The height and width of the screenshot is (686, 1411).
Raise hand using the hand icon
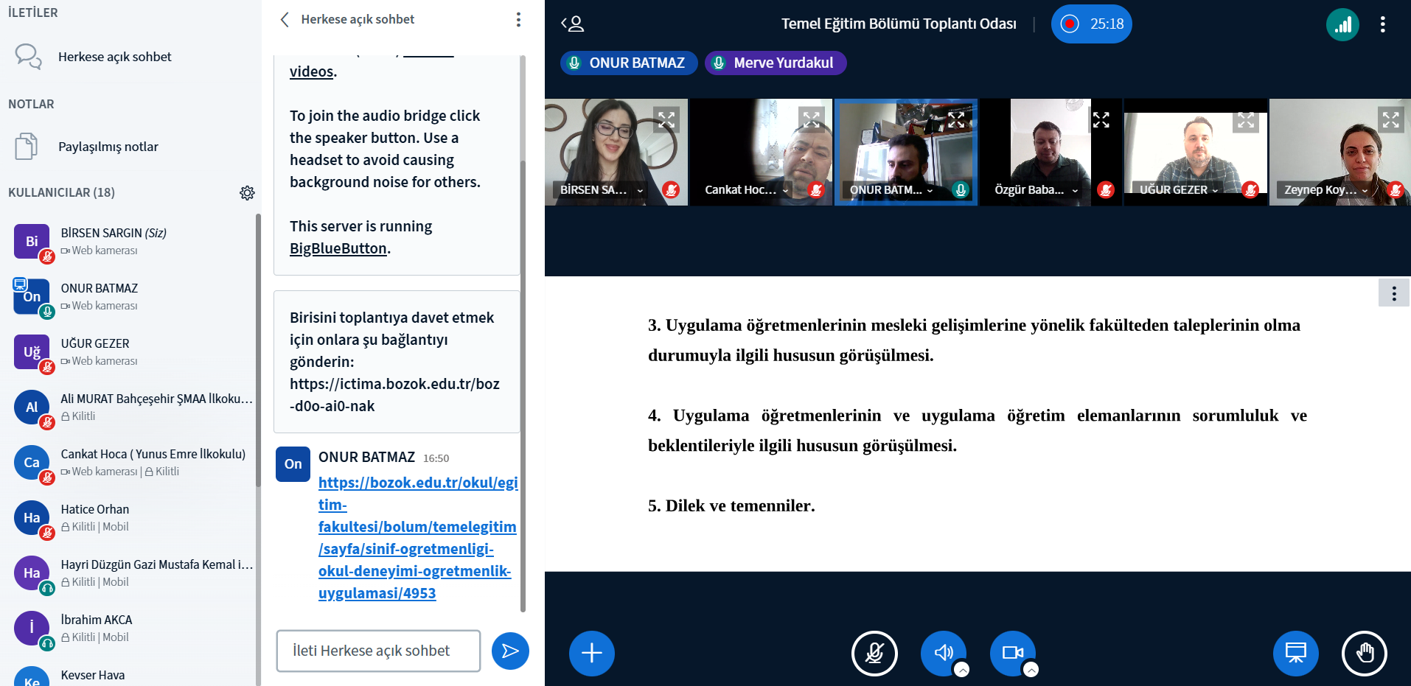[1364, 653]
